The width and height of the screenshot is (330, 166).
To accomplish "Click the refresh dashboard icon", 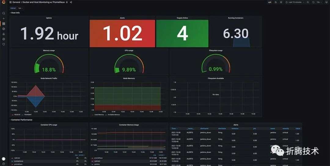I will (313, 2).
